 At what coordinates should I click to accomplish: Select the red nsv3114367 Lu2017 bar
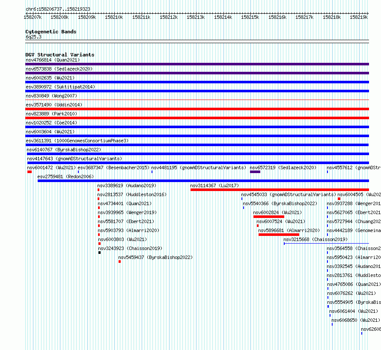[280, 190]
